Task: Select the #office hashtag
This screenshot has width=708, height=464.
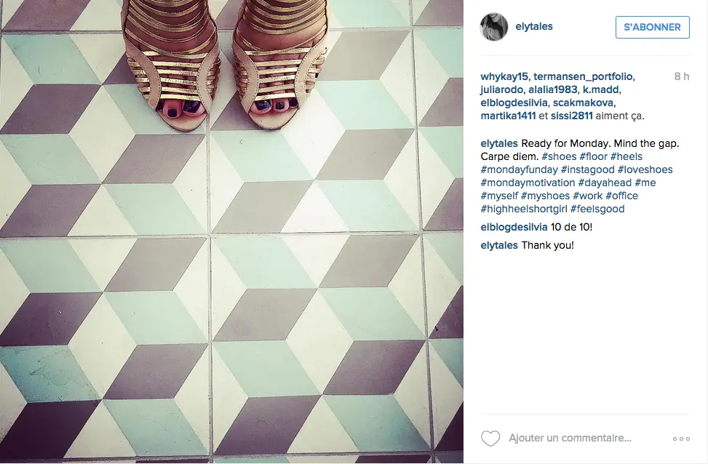Action: [x=621, y=196]
